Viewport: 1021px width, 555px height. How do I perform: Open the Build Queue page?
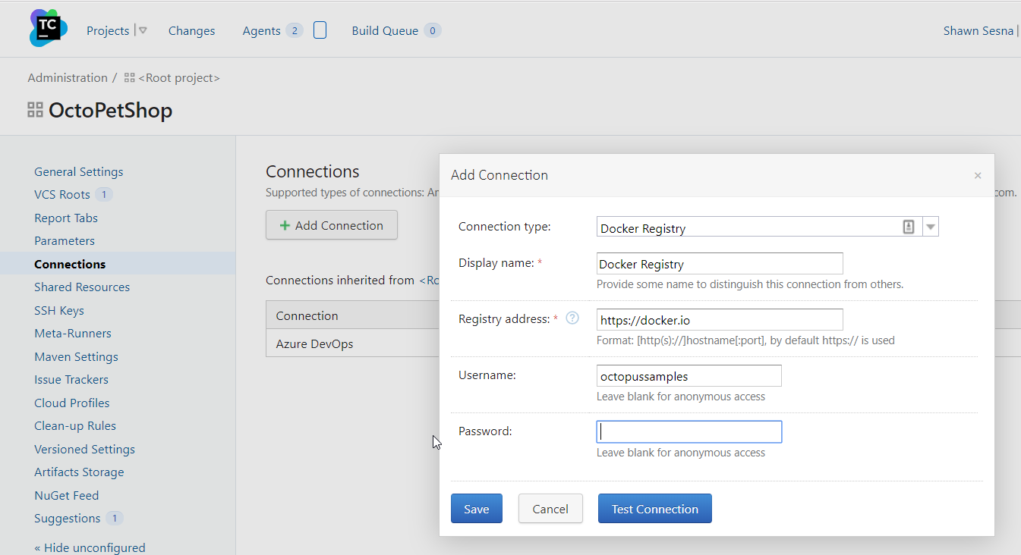click(x=385, y=31)
